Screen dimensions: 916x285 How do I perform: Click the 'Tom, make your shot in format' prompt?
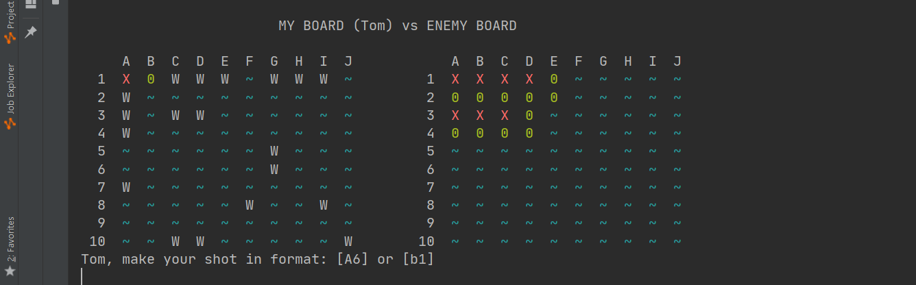[x=257, y=259]
